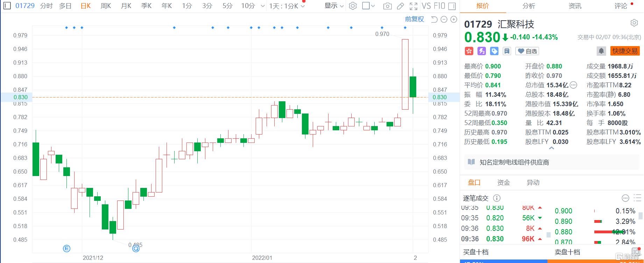
Task: Click the purple Level 2 lightning icon
Action: pyautogui.click(x=482, y=51)
